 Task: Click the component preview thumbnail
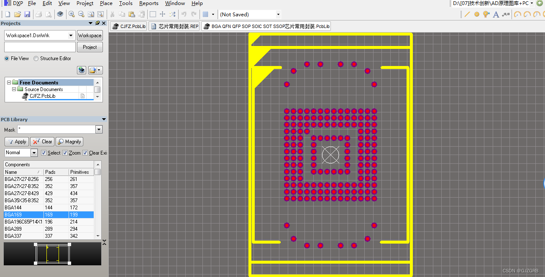[52, 254]
